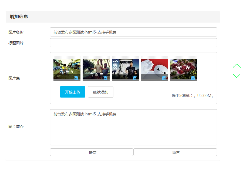Click trash icon on fruit market photo

click(x=193, y=78)
